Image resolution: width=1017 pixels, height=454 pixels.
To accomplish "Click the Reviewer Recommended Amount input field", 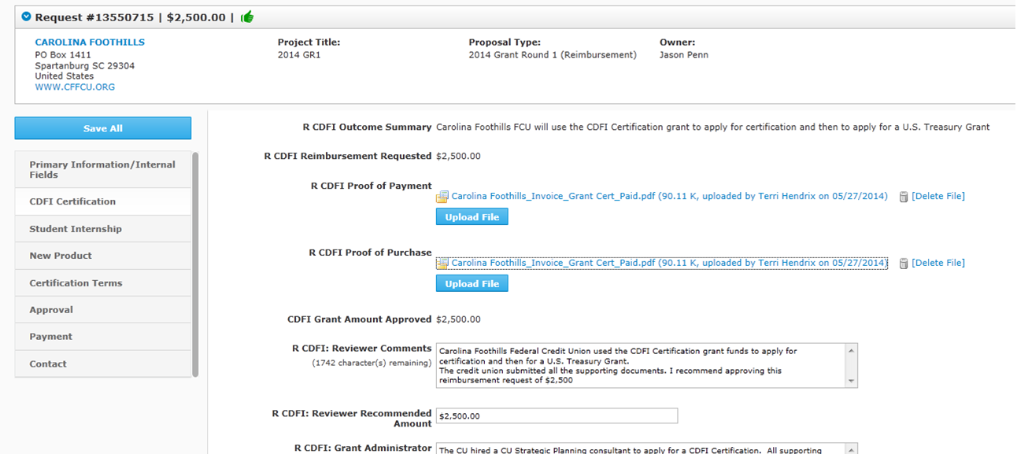I will (557, 416).
